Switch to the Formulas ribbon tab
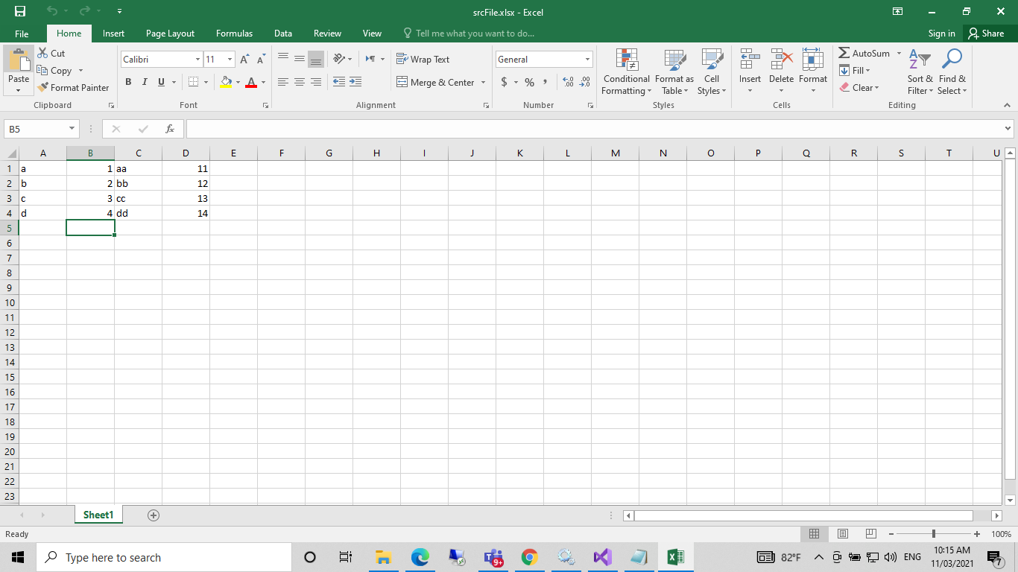Image resolution: width=1018 pixels, height=572 pixels. coord(234,34)
